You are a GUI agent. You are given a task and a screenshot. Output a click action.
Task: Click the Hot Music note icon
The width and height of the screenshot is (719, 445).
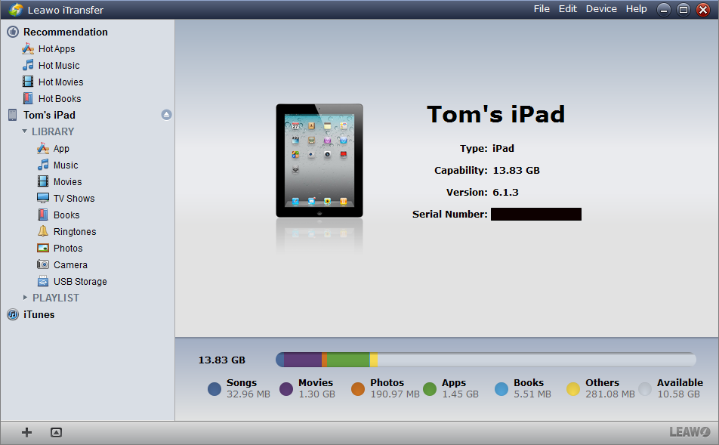28,65
